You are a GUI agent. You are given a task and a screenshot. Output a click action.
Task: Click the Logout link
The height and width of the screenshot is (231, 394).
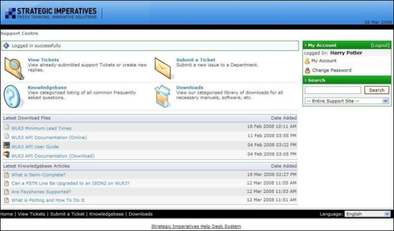coord(380,45)
